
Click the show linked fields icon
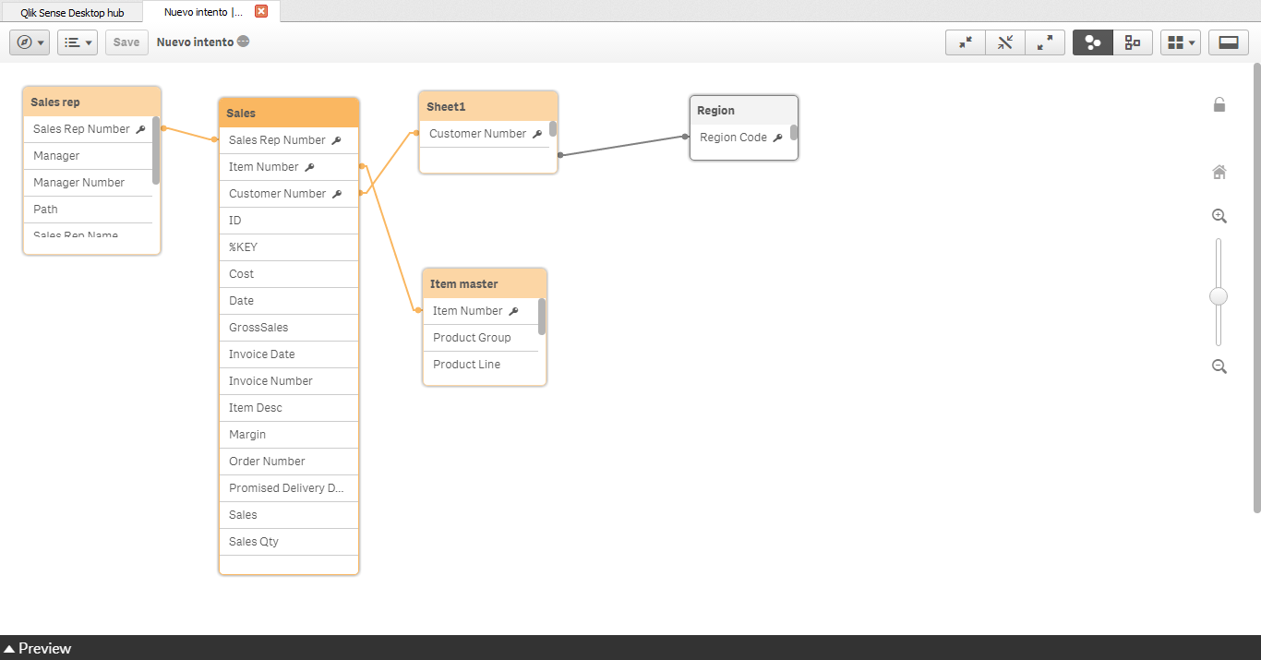click(1005, 42)
